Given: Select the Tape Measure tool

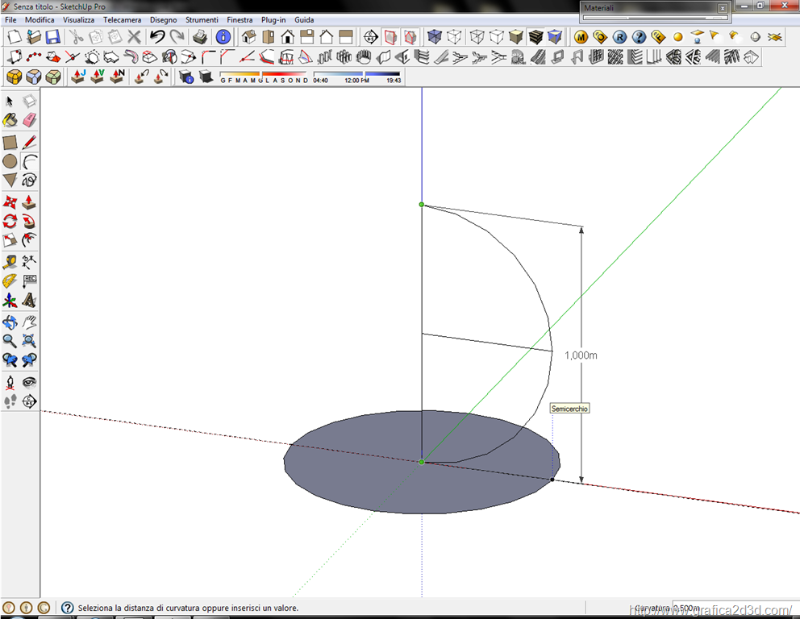Looking at the screenshot, I should point(10,261).
